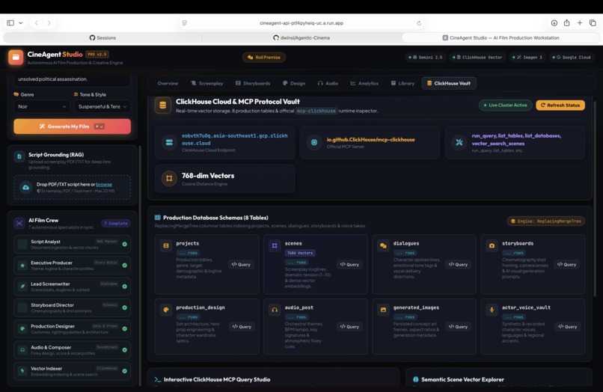Reload the page in the address bar
Viewport: 603px width, 392px height.
coord(419,23)
